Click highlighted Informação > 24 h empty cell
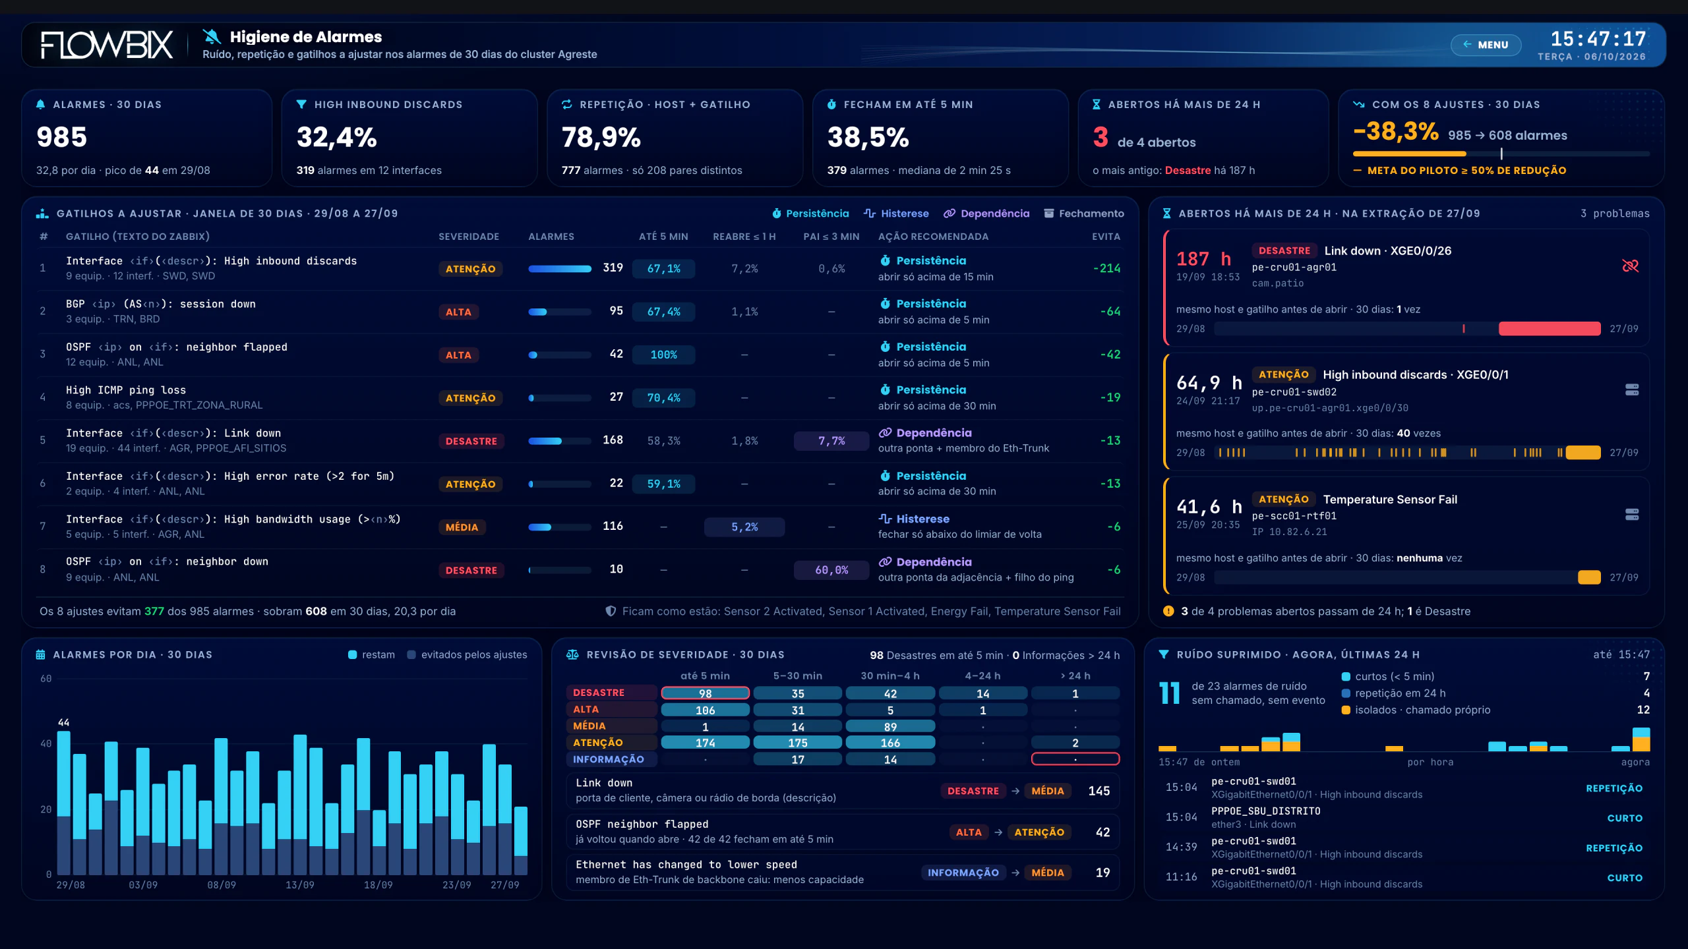The height and width of the screenshot is (949, 1688). pyautogui.click(x=1075, y=759)
